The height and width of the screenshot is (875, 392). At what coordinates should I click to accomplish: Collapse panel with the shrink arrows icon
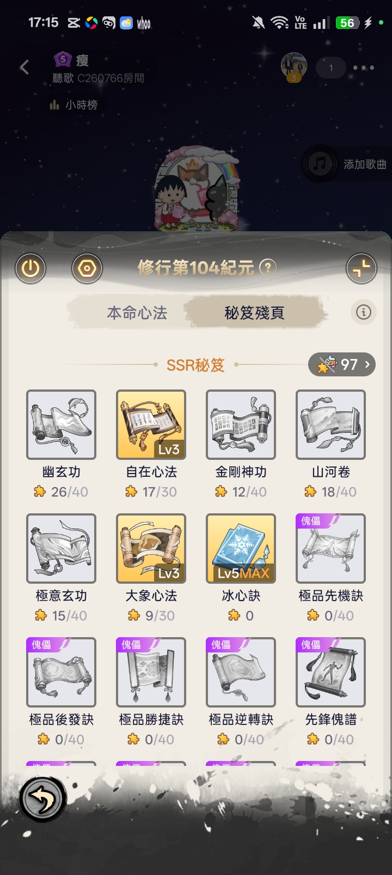(x=362, y=268)
